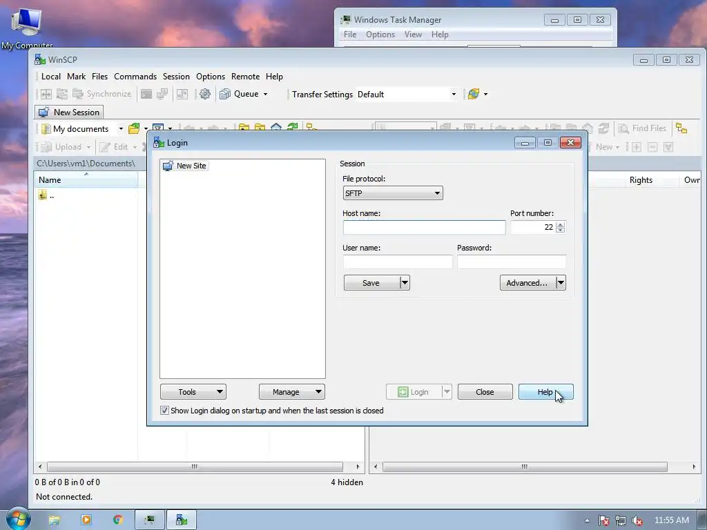
Task: Click the User name input field
Action: pos(398,262)
